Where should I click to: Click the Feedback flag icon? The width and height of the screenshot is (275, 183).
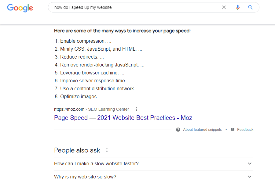[233, 130]
